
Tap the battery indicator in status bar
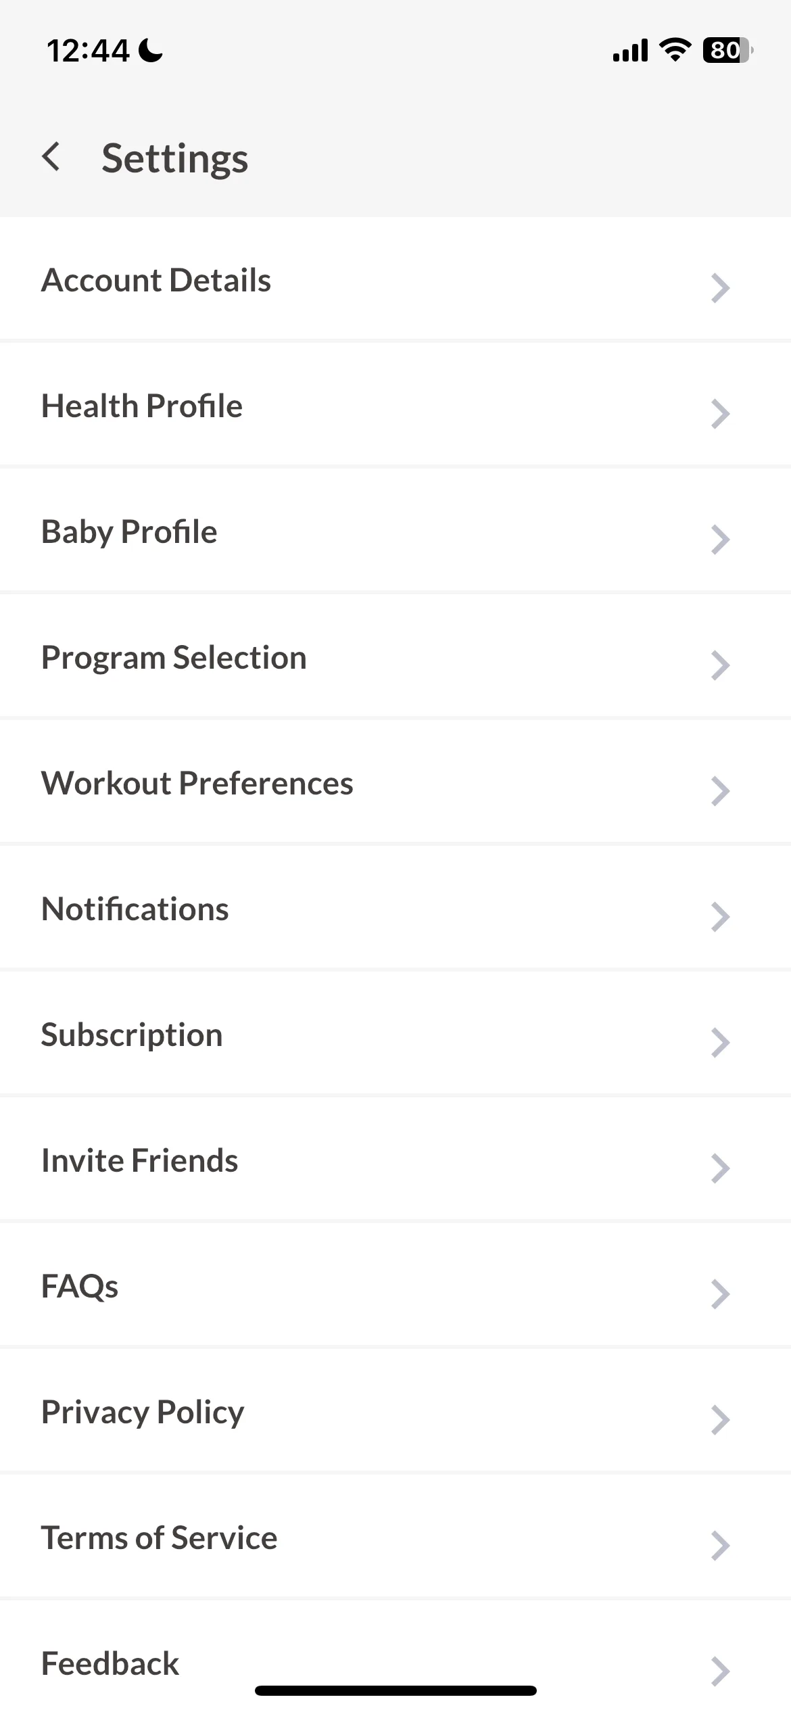728,50
